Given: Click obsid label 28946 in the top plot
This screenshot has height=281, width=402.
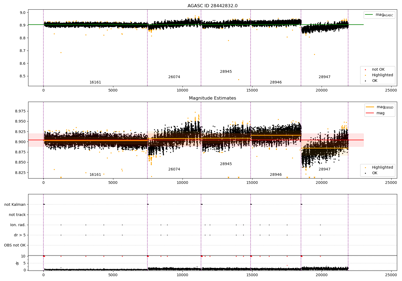Looking at the screenshot, I should pos(276,82).
